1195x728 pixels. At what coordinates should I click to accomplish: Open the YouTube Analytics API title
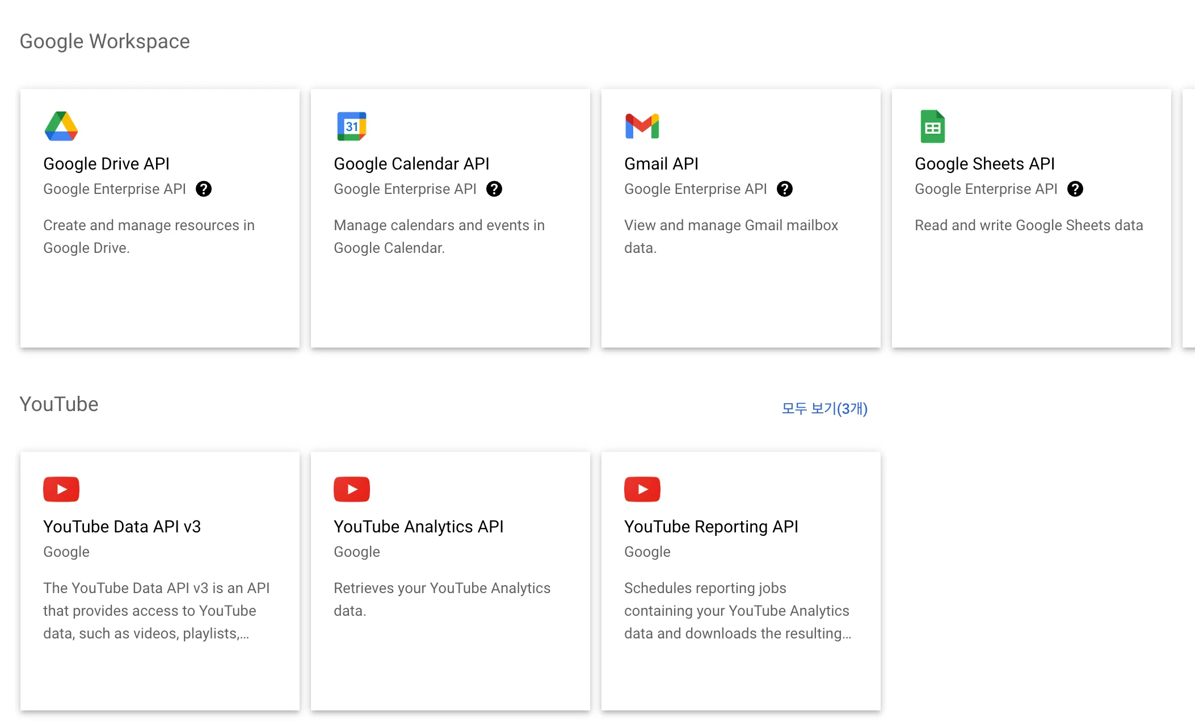click(x=419, y=527)
